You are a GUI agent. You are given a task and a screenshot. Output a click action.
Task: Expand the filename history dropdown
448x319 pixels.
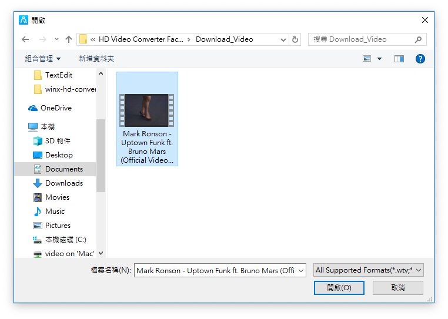301,270
